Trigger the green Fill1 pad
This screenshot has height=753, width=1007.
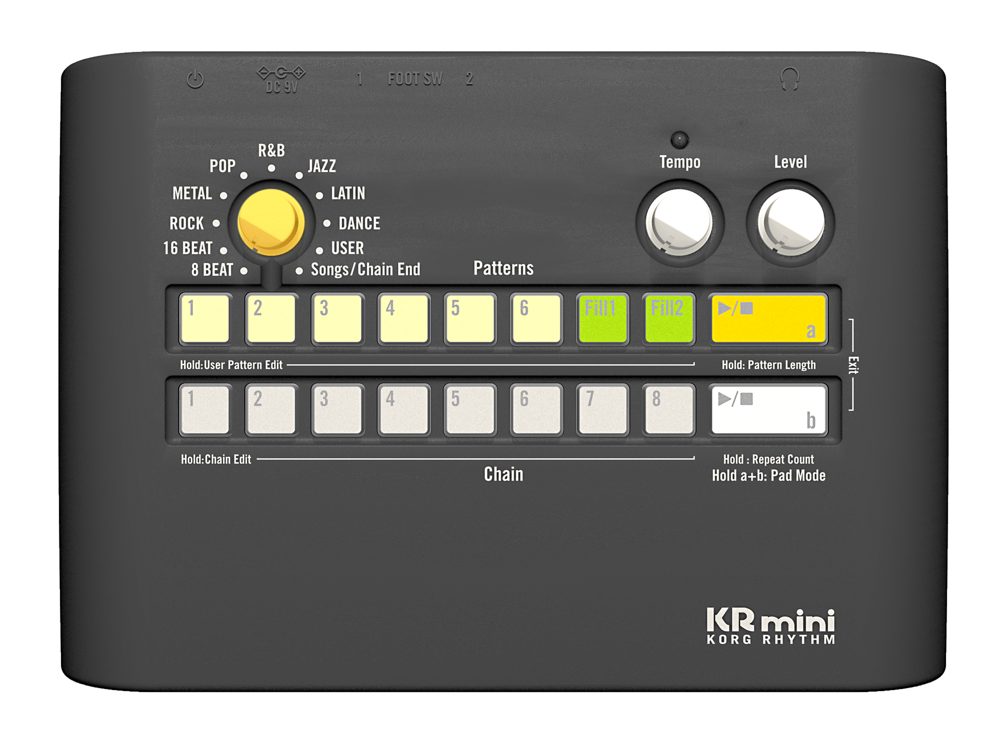[x=603, y=319]
